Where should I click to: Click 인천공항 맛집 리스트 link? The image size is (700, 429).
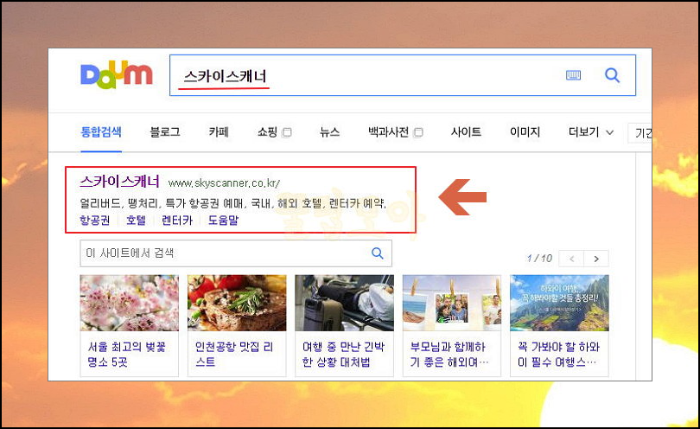click(x=234, y=354)
